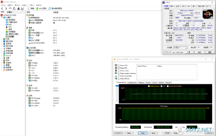Click the 性能测试 benchmark icon
This screenshot has width=216, height=136.
[x=4, y=70]
